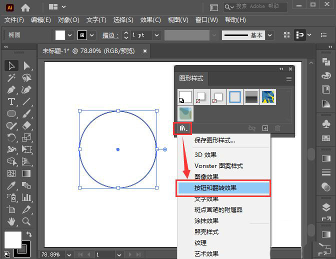This screenshot has height=259, width=336.
Task: Expand the stroke weight 1 pt dropdown
Action: point(156,35)
